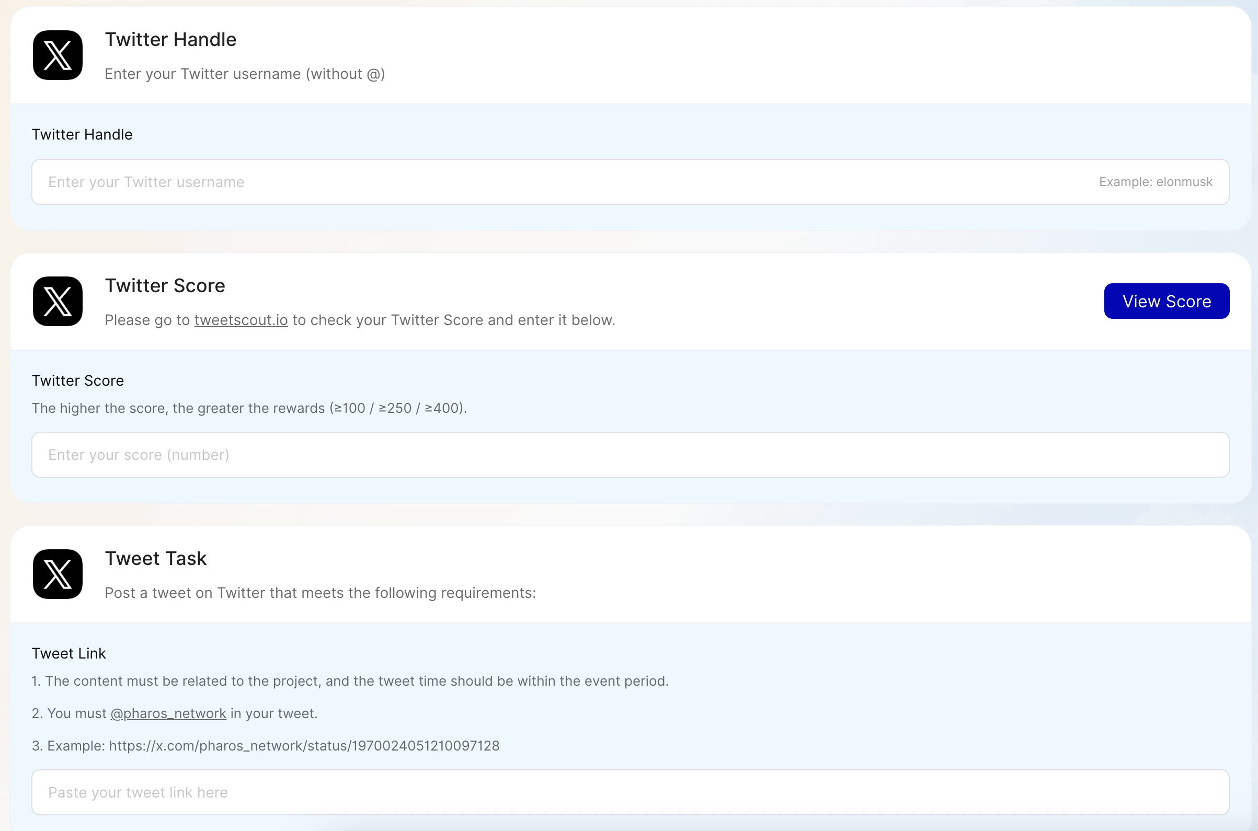Image resolution: width=1258 pixels, height=831 pixels.
Task: Click the 'Example: elonmusk' hint text
Action: click(1155, 182)
